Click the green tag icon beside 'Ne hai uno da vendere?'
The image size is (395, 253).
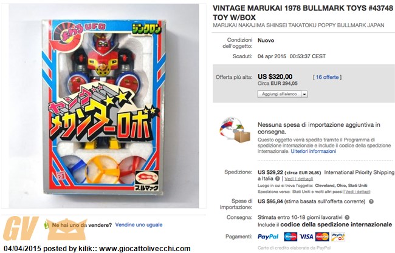pos(46,225)
